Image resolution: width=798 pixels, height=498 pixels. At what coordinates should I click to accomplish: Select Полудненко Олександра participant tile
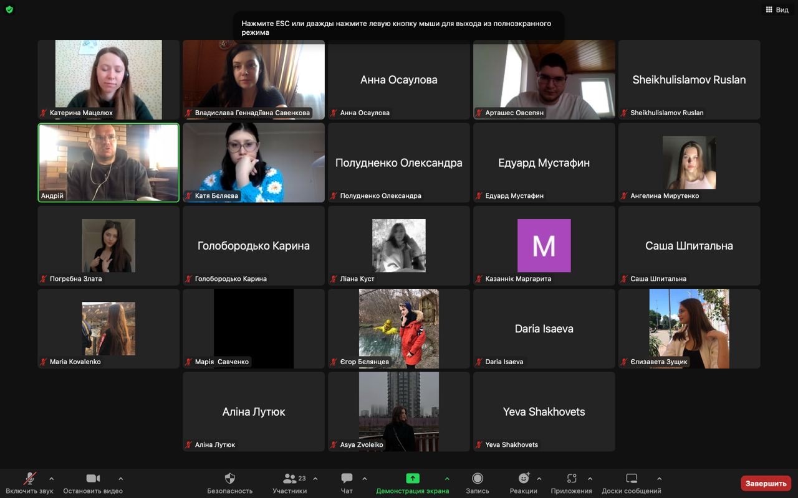pos(399,162)
